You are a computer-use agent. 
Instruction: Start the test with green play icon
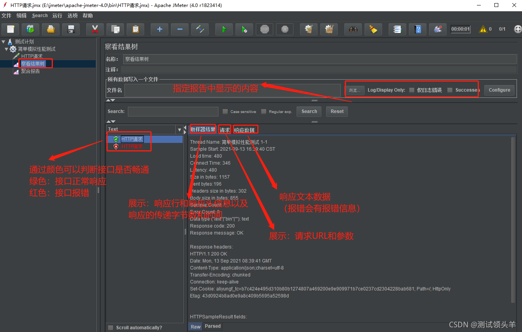pos(224,29)
